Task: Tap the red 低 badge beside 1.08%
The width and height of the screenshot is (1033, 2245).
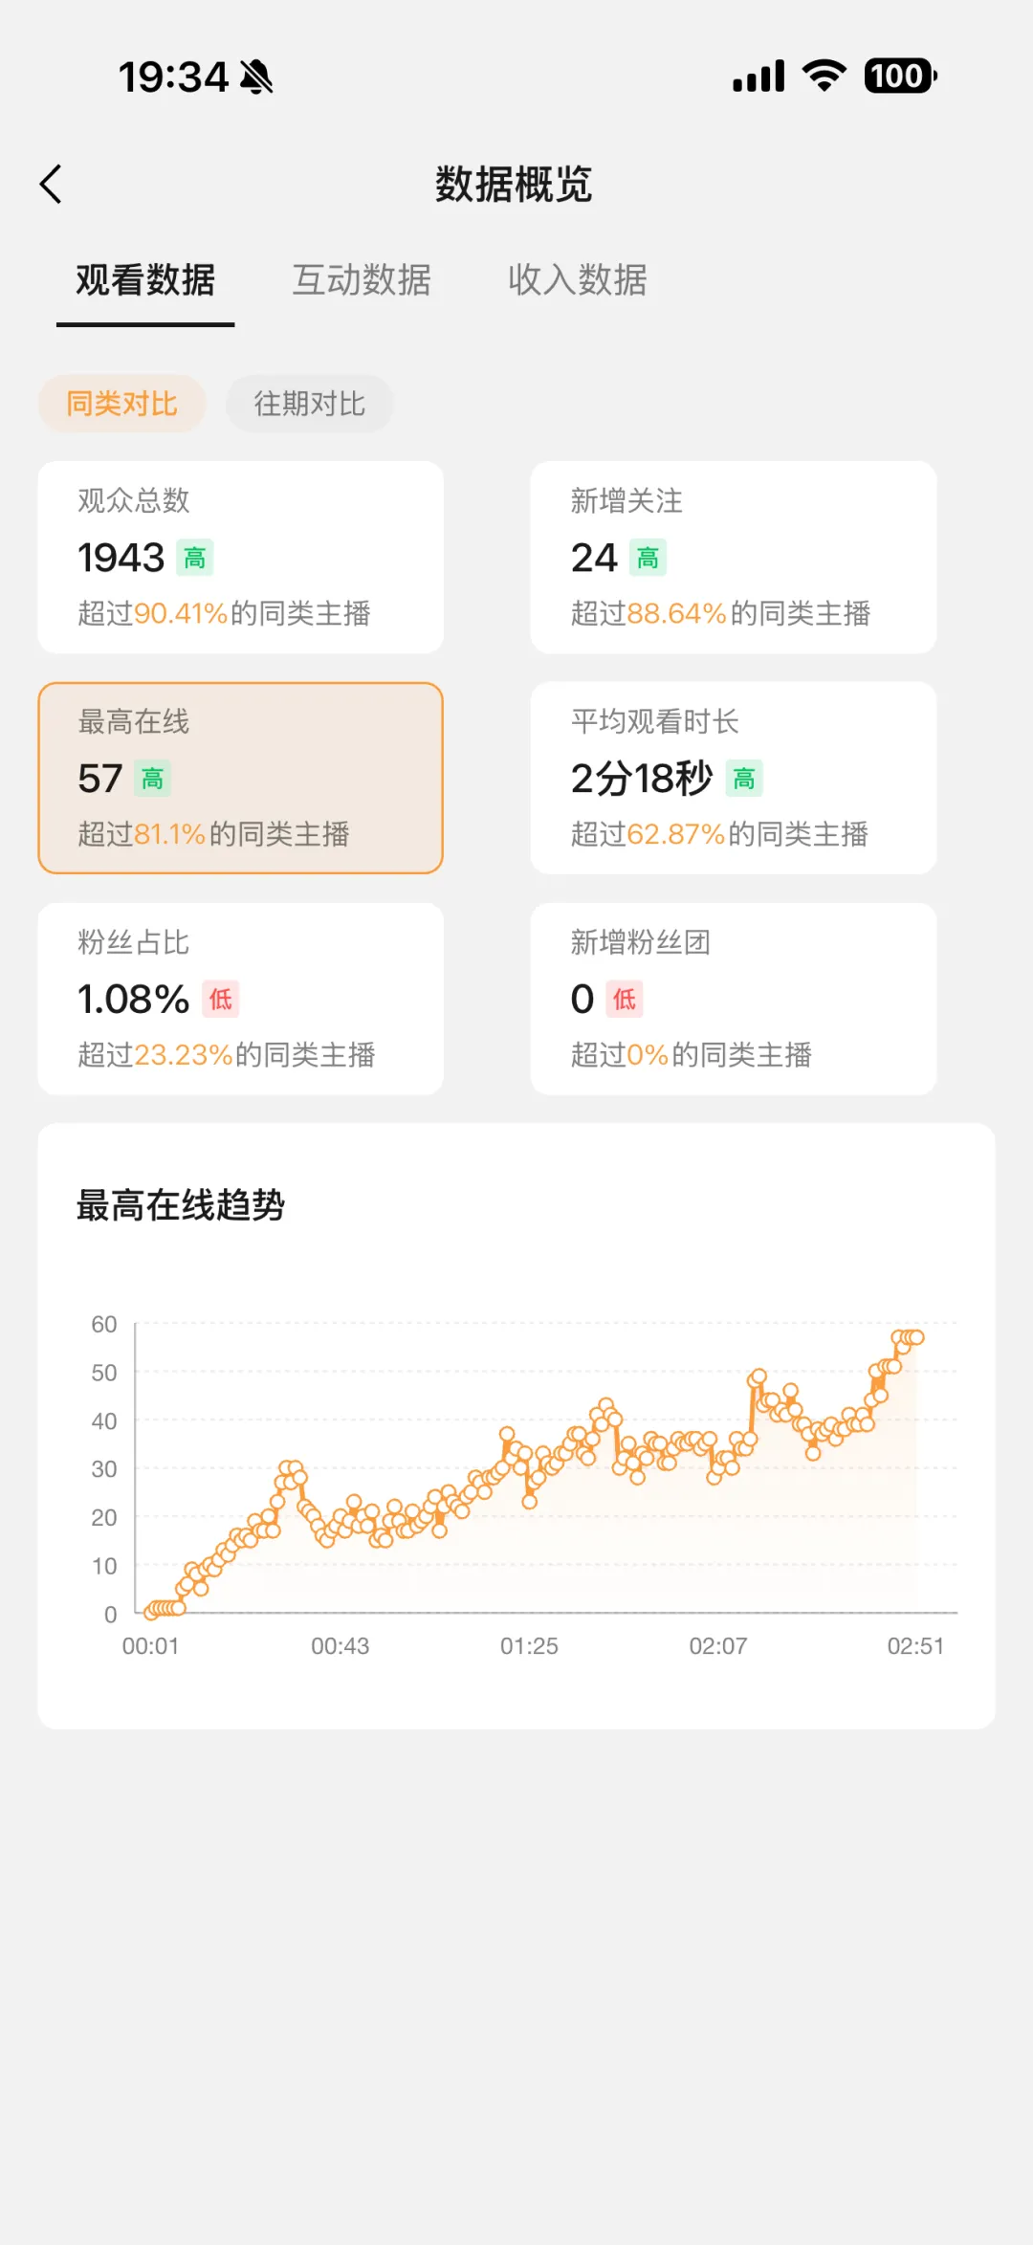Action: tap(221, 1000)
